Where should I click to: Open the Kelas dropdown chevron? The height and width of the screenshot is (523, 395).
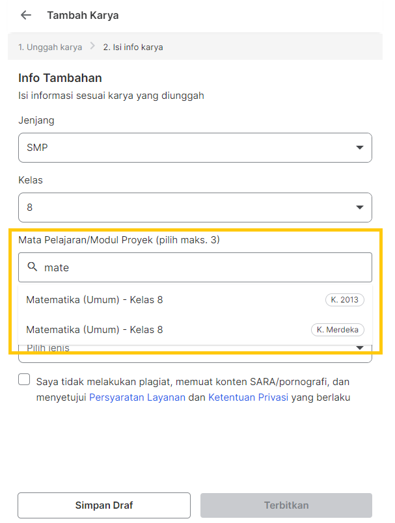pyautogui.click(x=360, y=208)
